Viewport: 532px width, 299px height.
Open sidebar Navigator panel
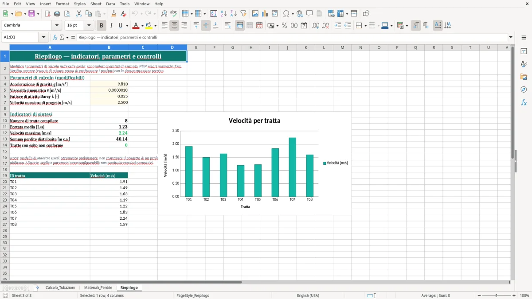(524, 90)
